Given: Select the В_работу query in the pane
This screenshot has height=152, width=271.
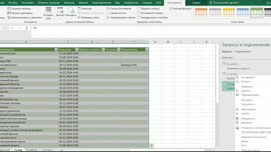Looking at the screenshot, I should 232,64.
